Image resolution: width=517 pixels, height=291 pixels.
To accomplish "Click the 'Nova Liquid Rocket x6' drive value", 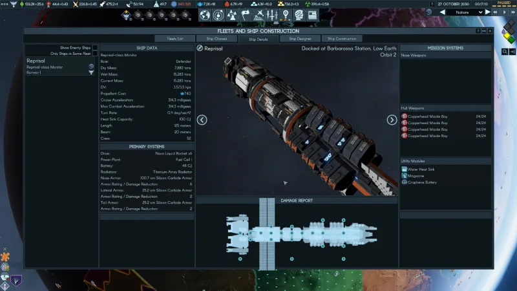I will (173, 153).
